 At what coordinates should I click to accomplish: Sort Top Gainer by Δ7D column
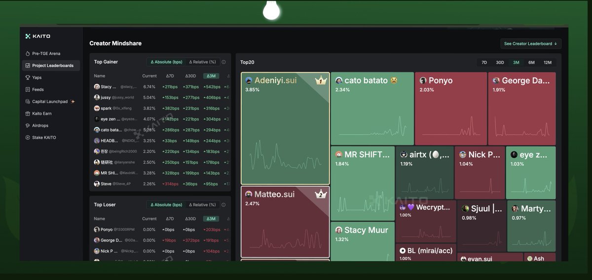170,76
